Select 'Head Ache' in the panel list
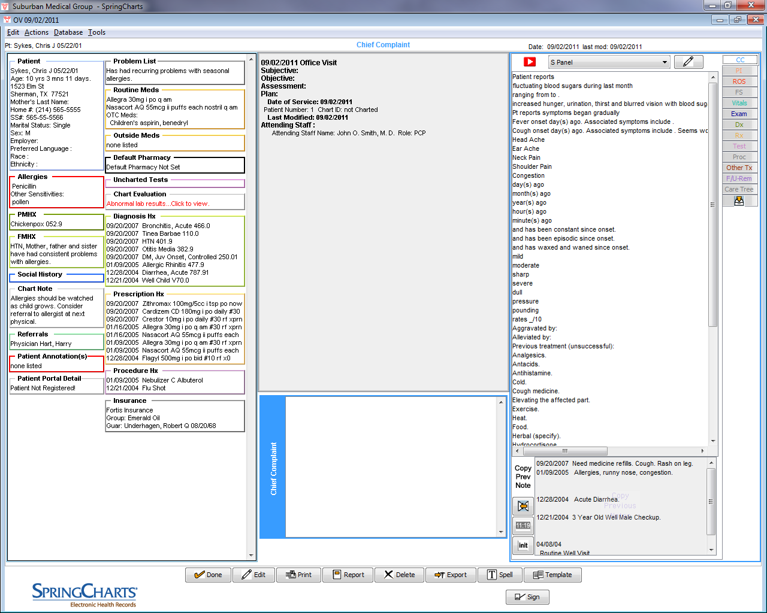Image resolution: width=767 pixels, height=613 pixels. 529,139
